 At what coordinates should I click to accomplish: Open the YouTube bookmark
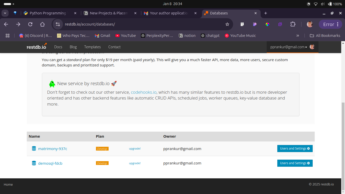point(126,36)
